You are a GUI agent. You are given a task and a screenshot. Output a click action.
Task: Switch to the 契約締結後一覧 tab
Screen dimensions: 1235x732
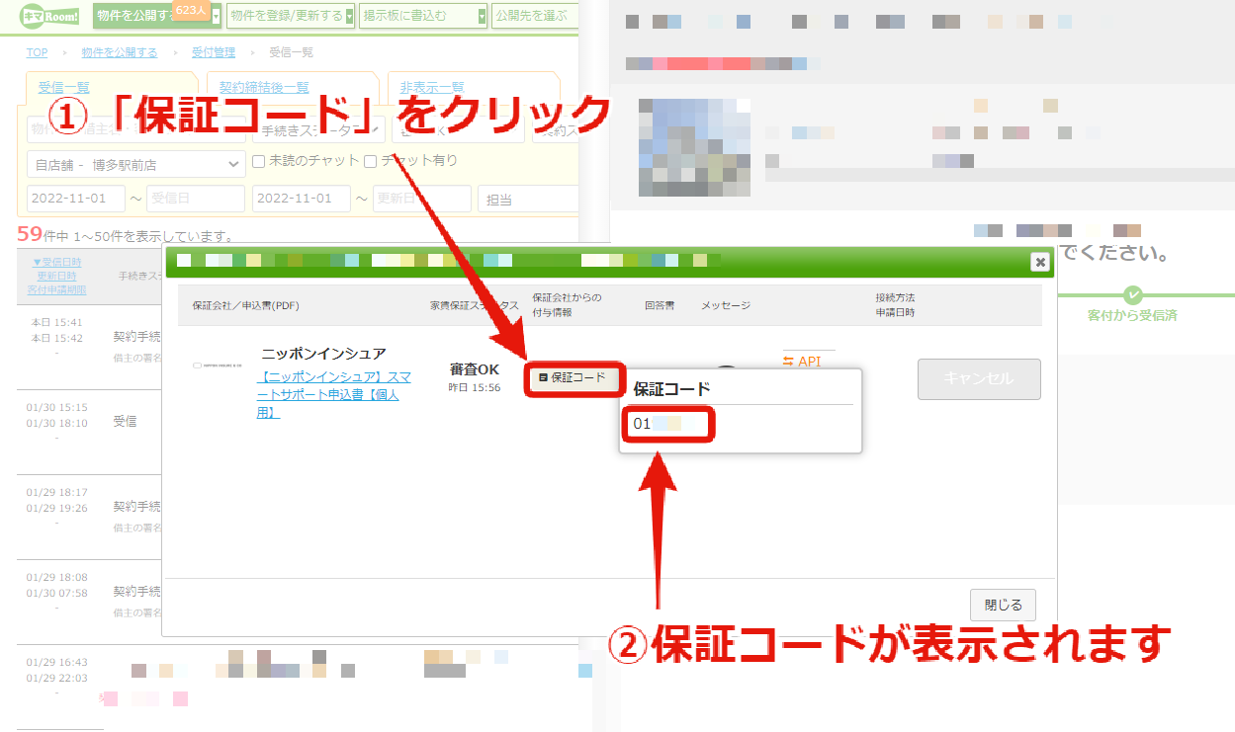pyautogui.click(x=264, y=87)
